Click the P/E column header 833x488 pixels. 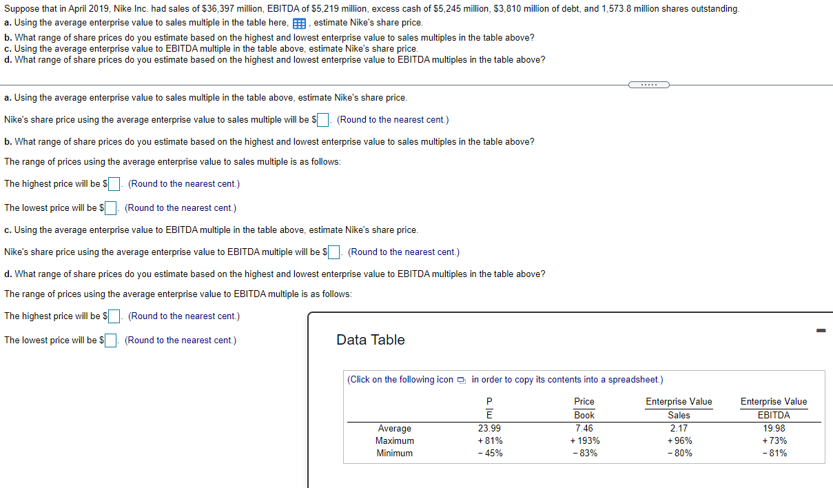click(489, 408)
